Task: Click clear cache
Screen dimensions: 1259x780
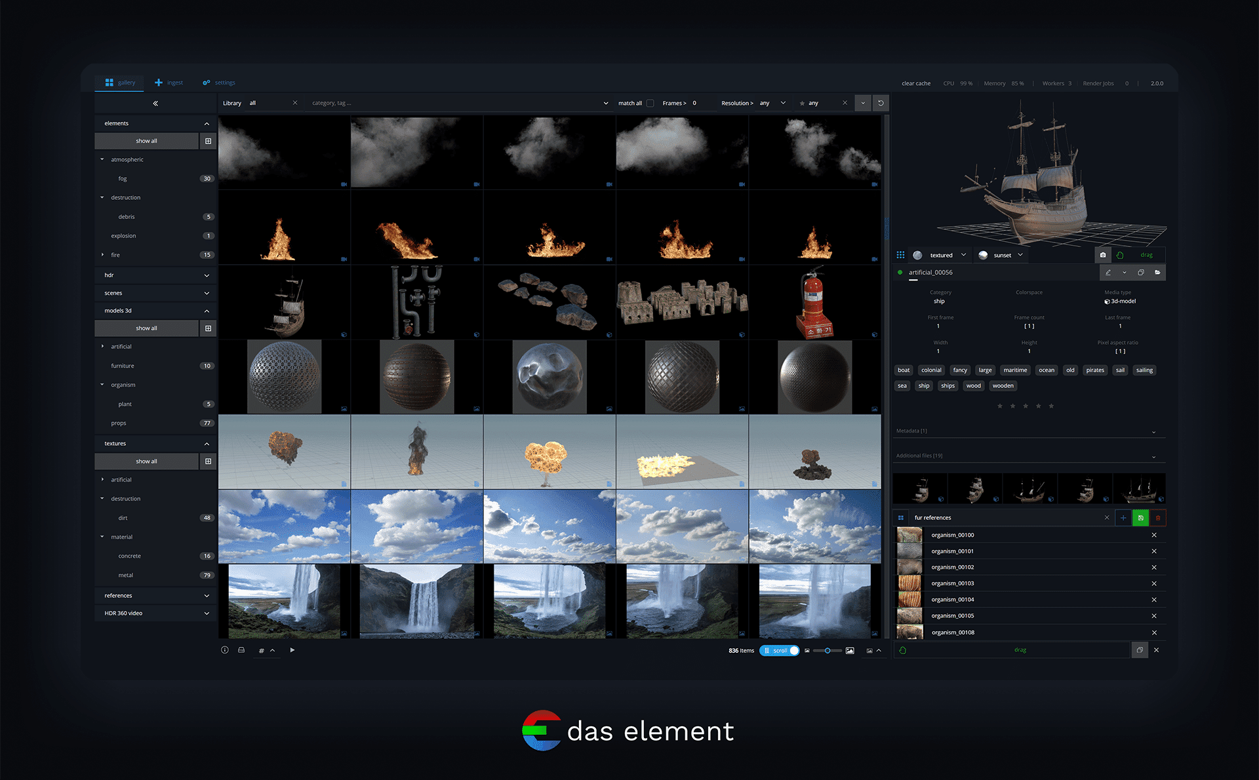Action: coord(916,83)
